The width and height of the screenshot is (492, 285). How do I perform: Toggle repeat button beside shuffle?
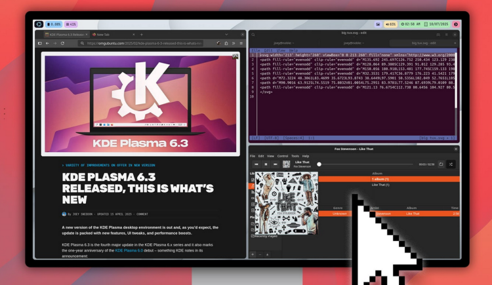tap(441, 164)
